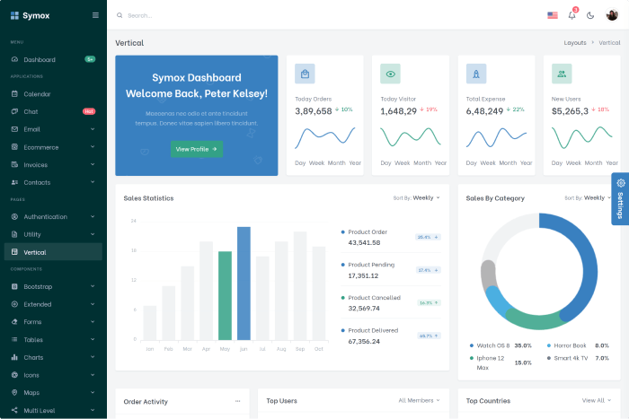Click the Multi Level share icon in sidebar
The image size is (629, 419).
14,410
